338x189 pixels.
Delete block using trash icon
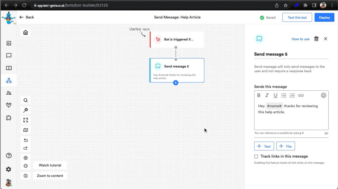[316, 39]
